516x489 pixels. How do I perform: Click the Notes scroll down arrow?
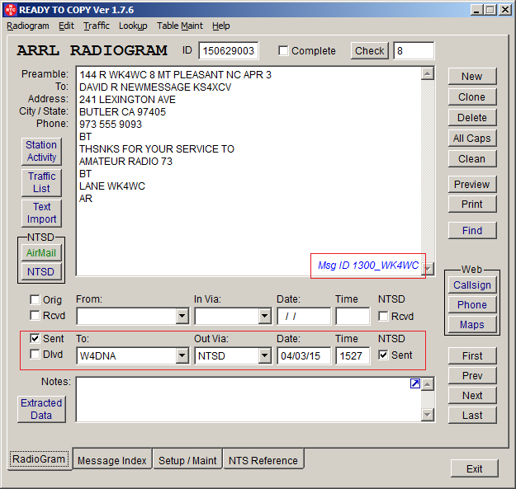pyautogui.click(x=427, y=415)
